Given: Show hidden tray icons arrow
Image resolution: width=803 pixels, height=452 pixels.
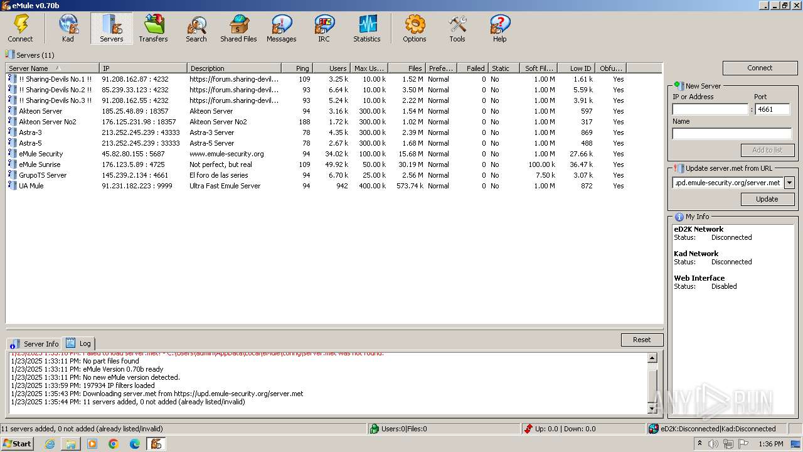Looking at the screenshot, I should (x=699, y=443).
